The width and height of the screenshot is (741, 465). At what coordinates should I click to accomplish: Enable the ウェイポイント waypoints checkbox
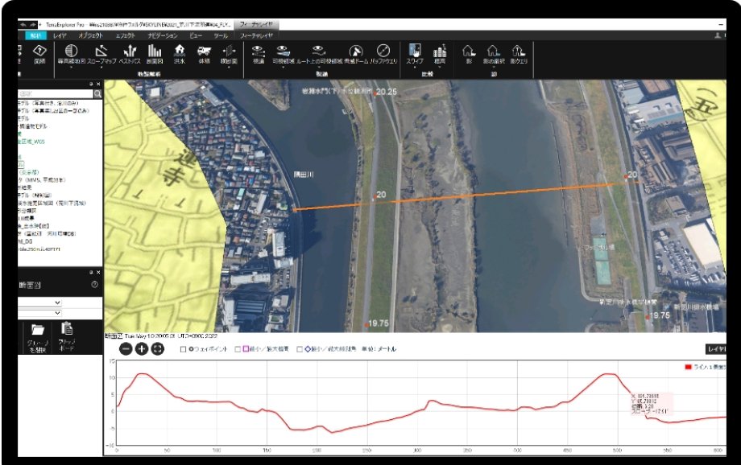[183, 349]
